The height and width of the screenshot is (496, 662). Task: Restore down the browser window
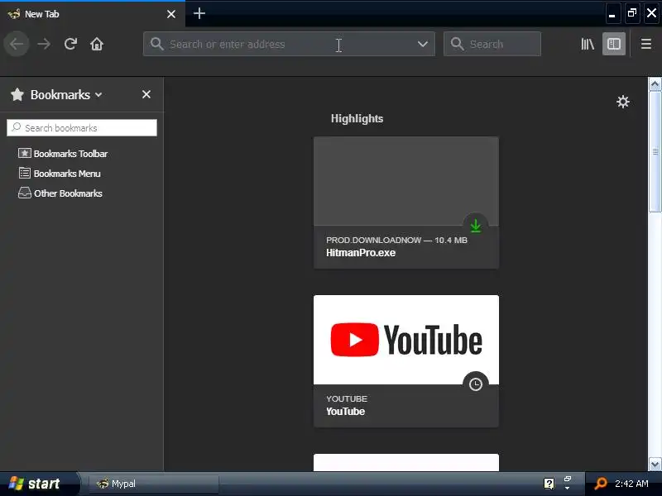click(632, 13)
